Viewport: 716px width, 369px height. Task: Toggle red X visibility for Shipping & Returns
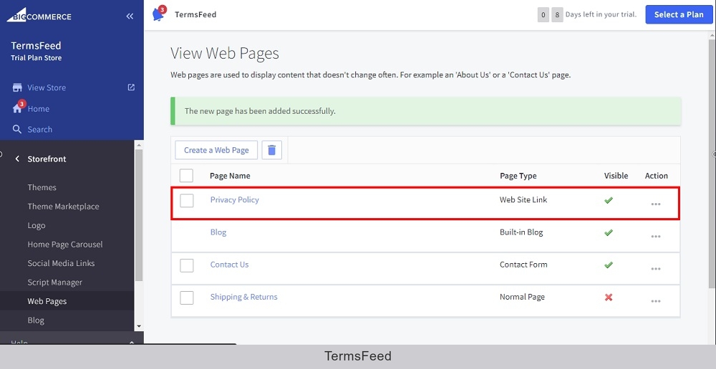pyautogui.click(x=608, y=297)
